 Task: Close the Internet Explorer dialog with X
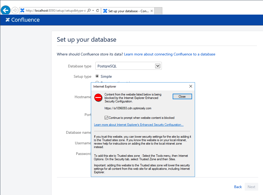click(x=191, y=86)
